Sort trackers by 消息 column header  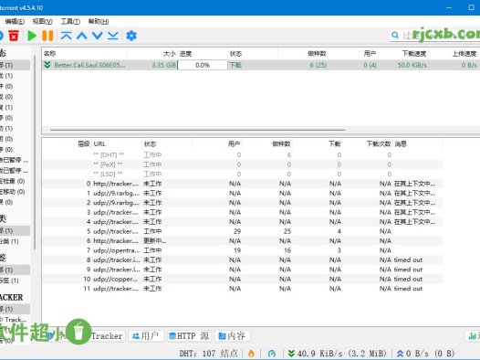pyautogui.click(x=417, y=144)
